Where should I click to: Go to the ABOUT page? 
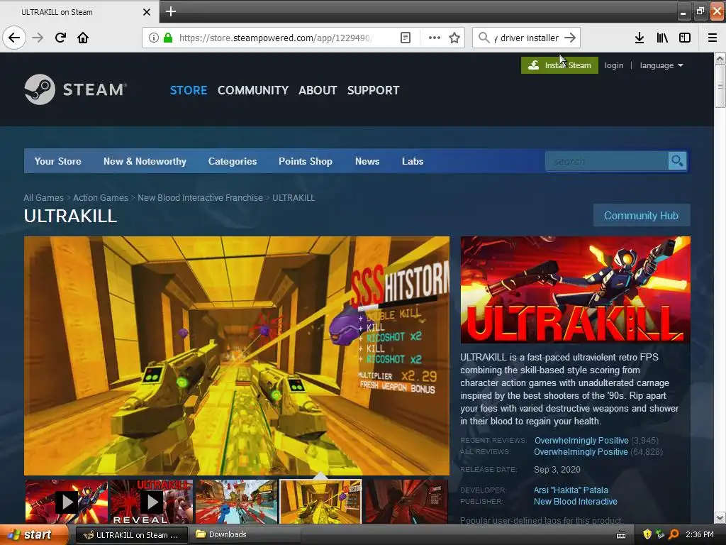click(318, 90)
